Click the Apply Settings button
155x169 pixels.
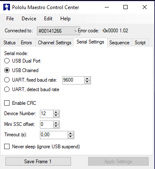pyautogui.click(x=118, y=161)
